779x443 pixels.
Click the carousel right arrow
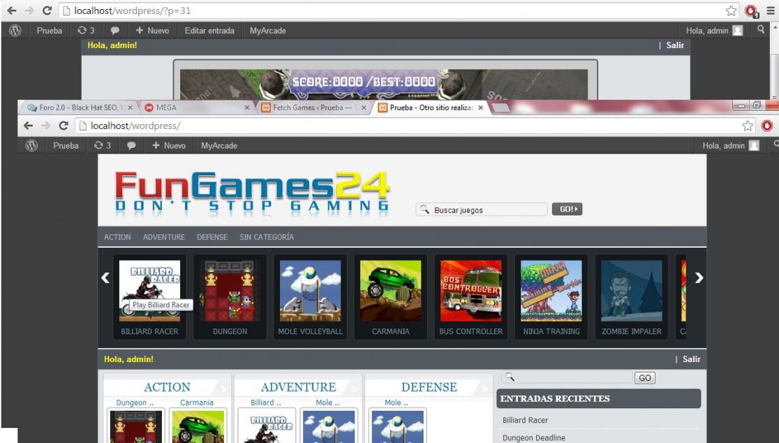point(699,278)
